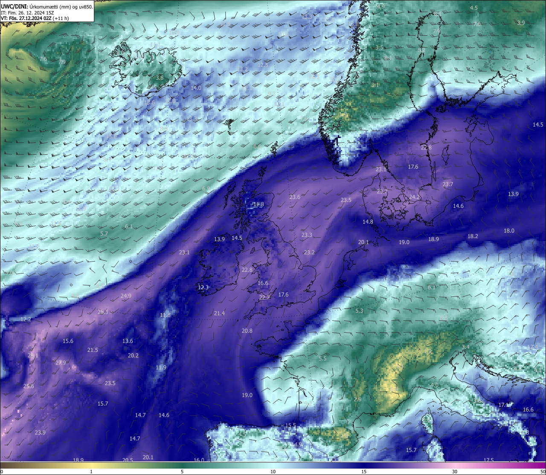
Task: Select the 11.9 value label
Action: tap(161, 368)
